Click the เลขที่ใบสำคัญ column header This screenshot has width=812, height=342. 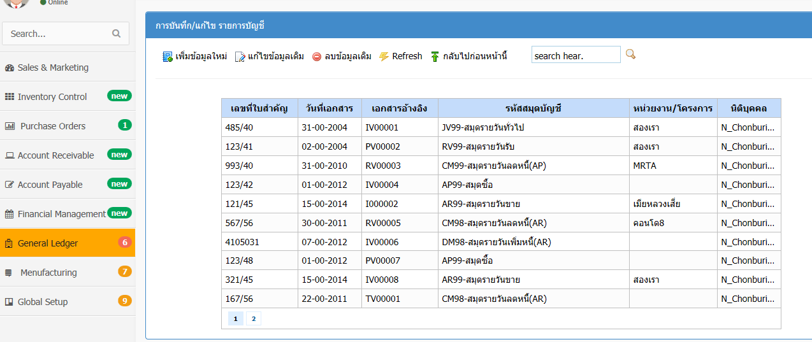(x=259, y=108)
